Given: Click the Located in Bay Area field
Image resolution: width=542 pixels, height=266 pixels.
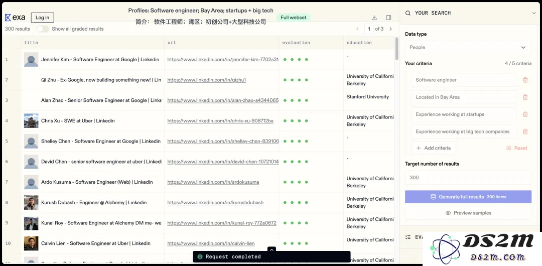Looking at the screenshot, I should pyautogui.click(x=464, y=97).
